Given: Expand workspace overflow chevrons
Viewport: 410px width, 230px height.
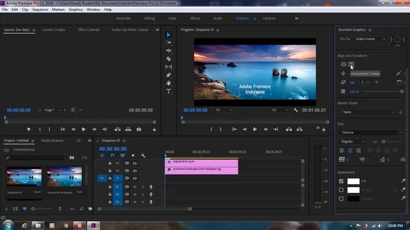Looking at the screenshot, I should 297,19.
